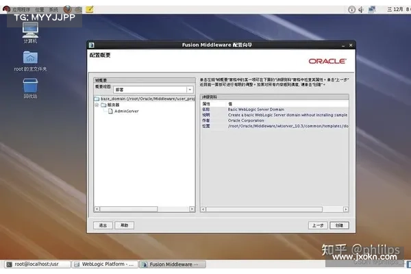
Task: Click the terminal icon in taskbar
Action: pyautogui.click(x=9, y=264)
